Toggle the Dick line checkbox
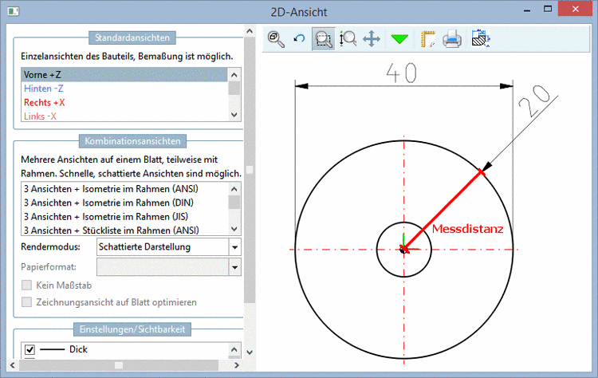This screenshot has width=598, height=378. (x=30, y=349)
